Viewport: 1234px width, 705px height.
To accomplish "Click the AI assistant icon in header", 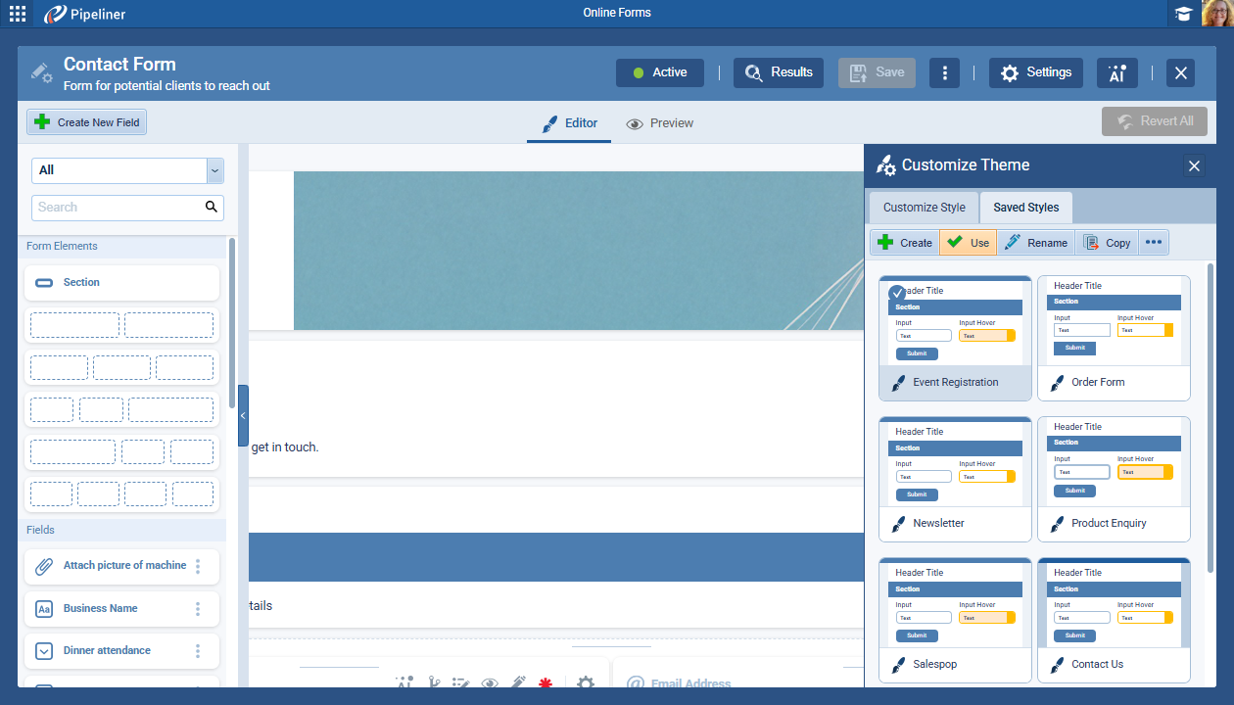I will tap(1116, 73).
